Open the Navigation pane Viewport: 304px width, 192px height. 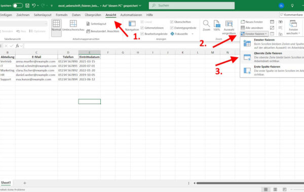point(132,26)
